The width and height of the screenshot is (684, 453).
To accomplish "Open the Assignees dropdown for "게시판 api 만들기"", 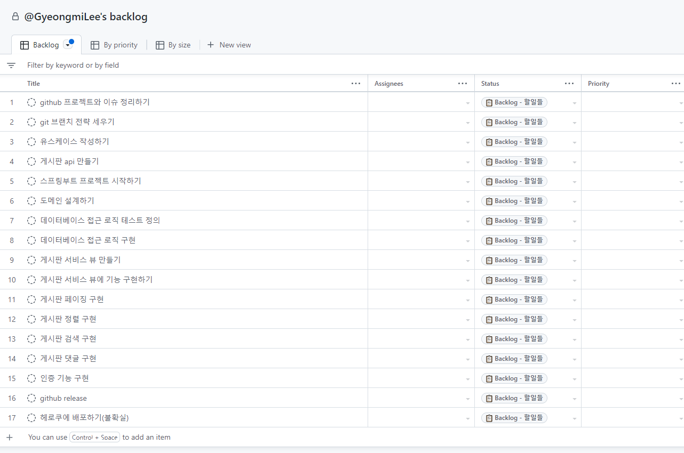I will click(x=468, y=162).
